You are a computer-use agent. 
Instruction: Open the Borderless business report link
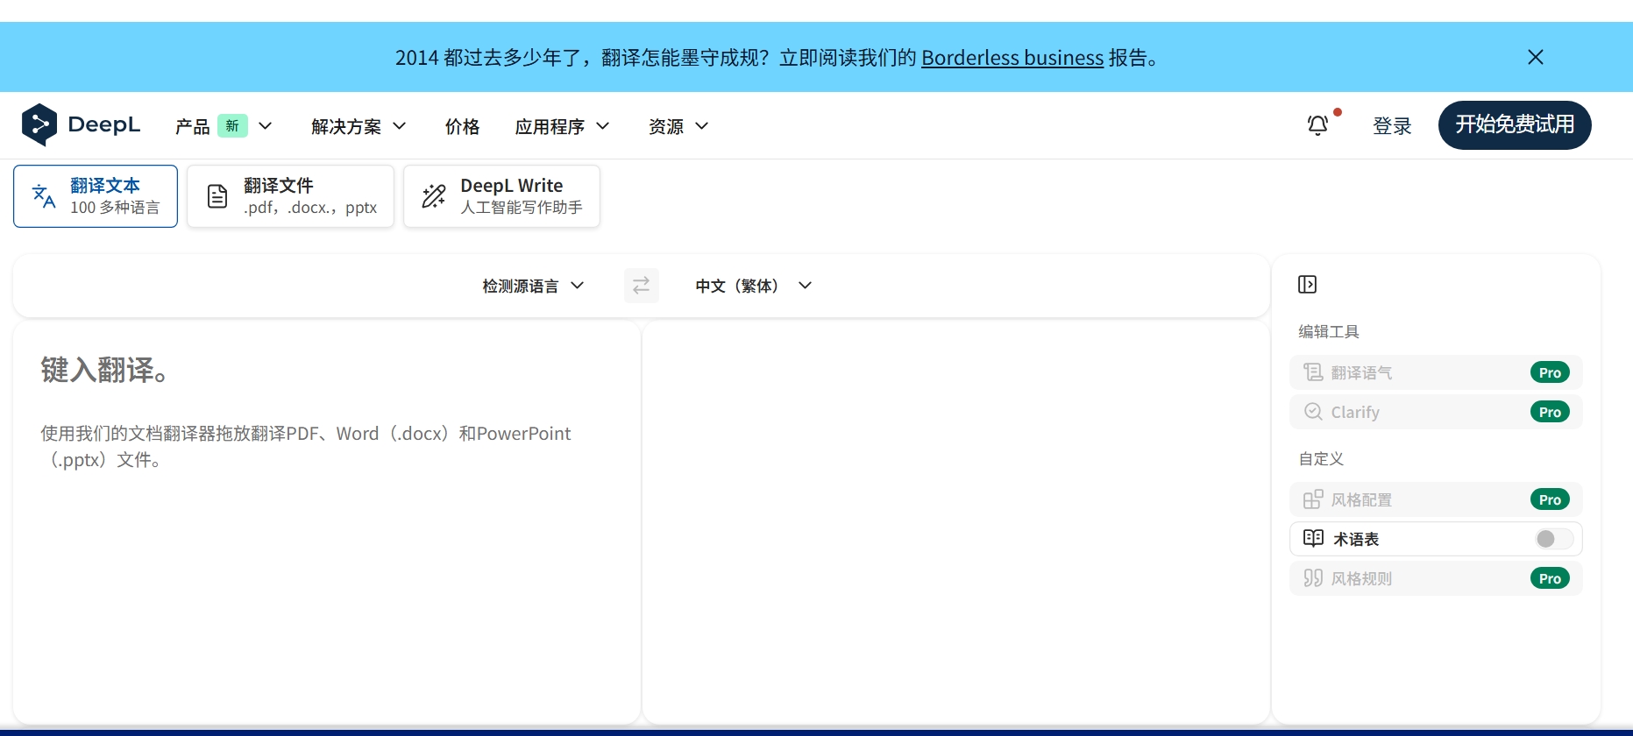click(1012, 58)
